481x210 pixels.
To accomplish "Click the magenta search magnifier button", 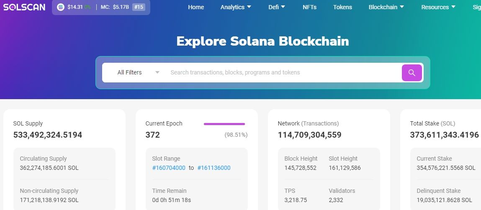I will click(412, 73).
